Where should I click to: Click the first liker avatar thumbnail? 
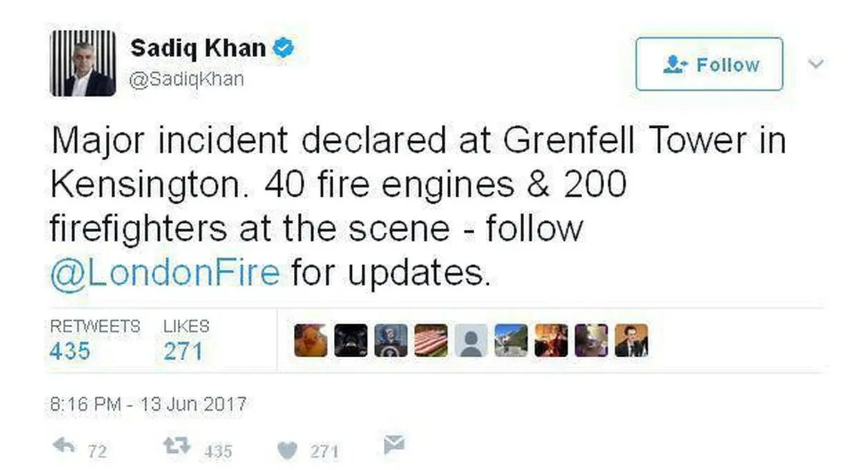(x=311, y=341)
